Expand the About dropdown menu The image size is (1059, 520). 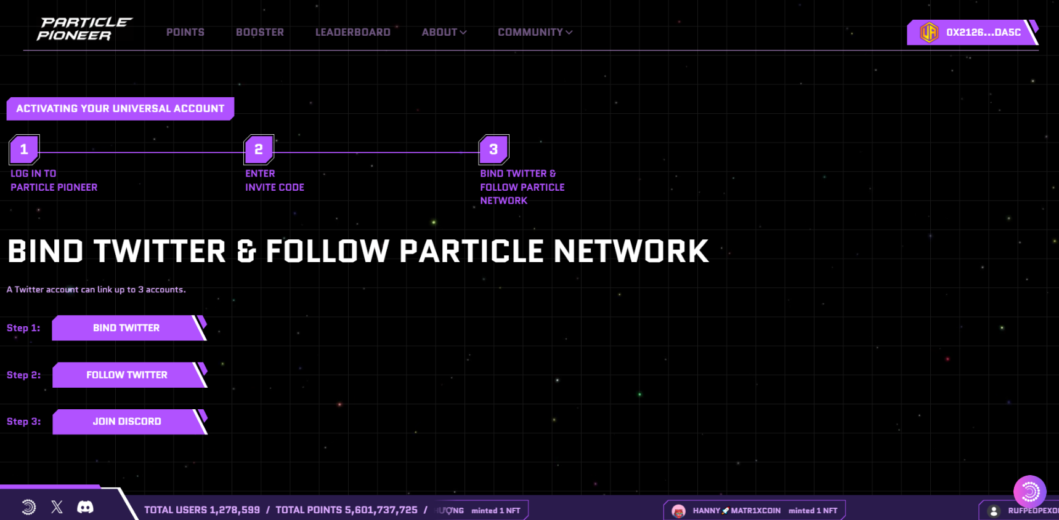coord(444,32)
